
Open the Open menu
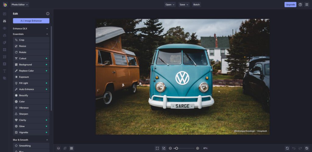[x=170, y=5]
